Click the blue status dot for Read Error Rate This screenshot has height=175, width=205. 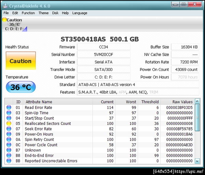pyautogui.click(x=9, y=107)
